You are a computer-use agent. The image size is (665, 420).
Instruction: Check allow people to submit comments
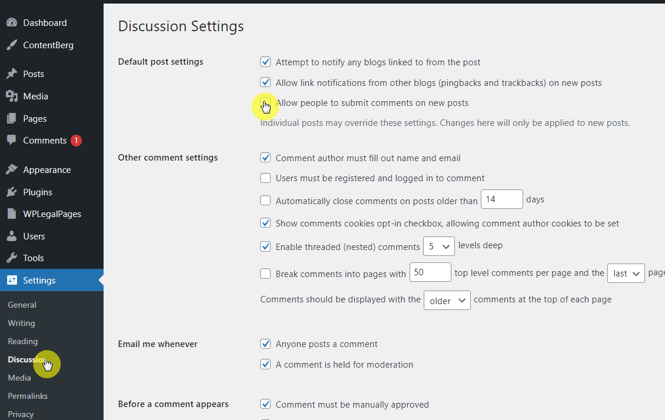click(265, 103)
